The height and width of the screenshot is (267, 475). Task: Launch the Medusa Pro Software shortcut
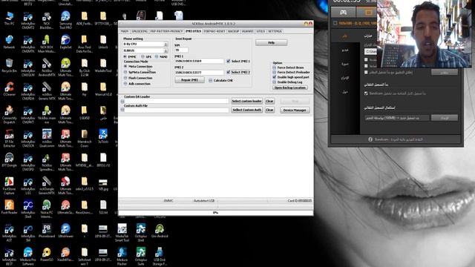click(x=28, y=256)
